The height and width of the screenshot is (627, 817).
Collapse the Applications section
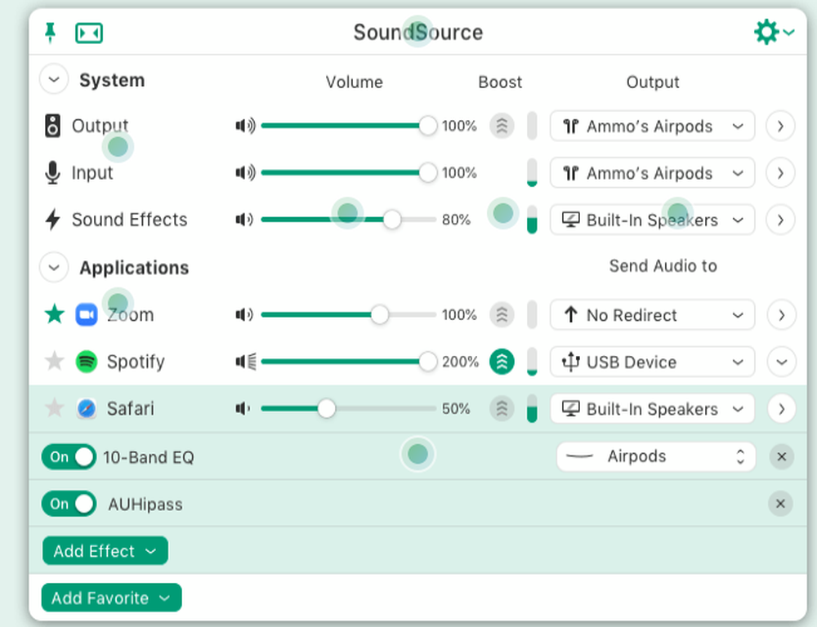click(54, 267)
